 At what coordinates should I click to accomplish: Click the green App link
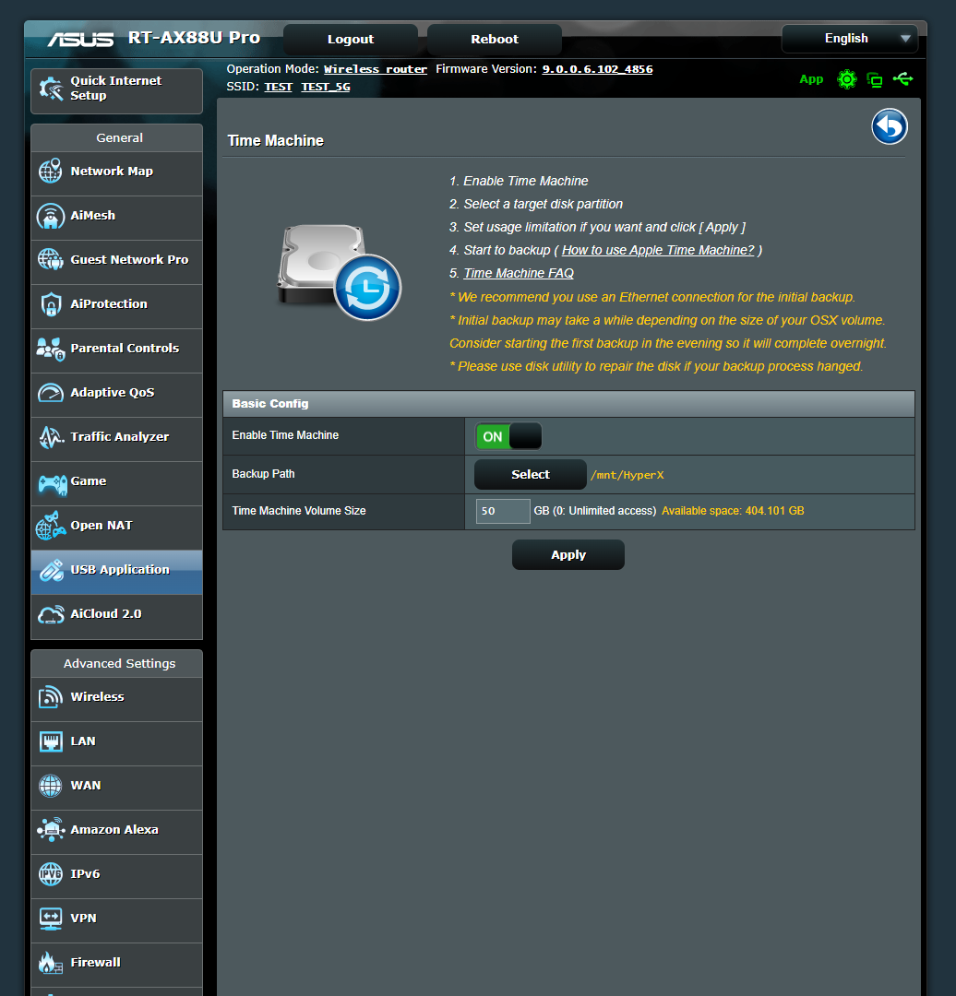[x=811, y=79]
